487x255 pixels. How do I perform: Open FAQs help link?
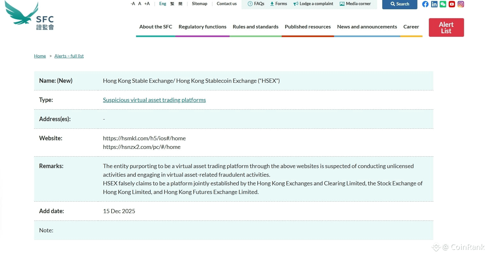tap(256, 4)
